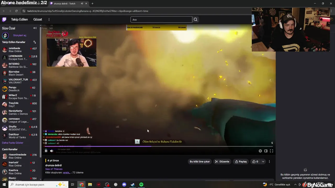Pause the clip playback
Viewport: 335px width, 188px height.
click(46, 151)
